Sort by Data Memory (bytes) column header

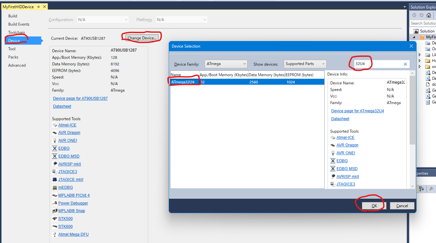[x=267, y=75]
